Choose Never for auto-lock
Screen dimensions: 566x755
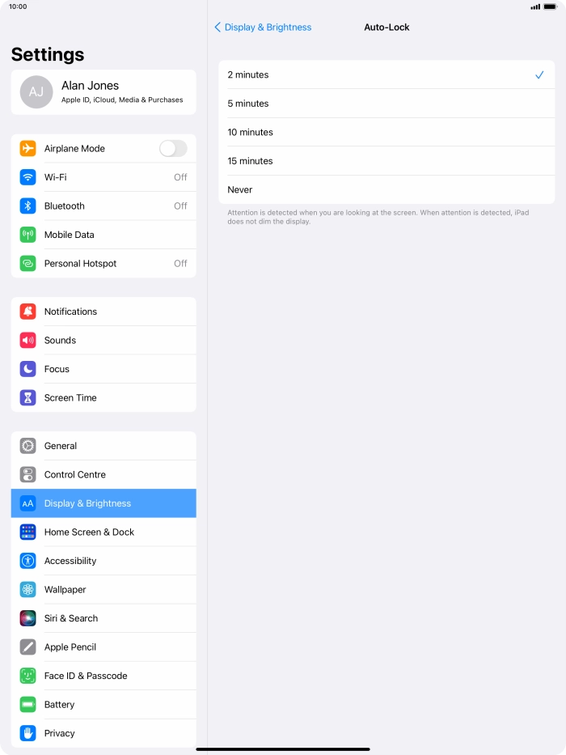(x=386, y=189)
